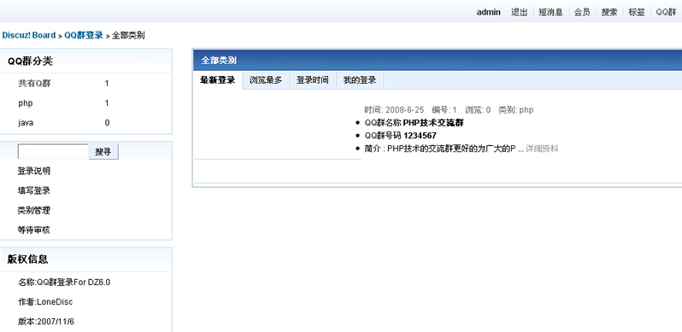The width and height of the screenshot is (682, 332).
Task: Open the 标签 tags page
Action: click(x=637, y=12)
